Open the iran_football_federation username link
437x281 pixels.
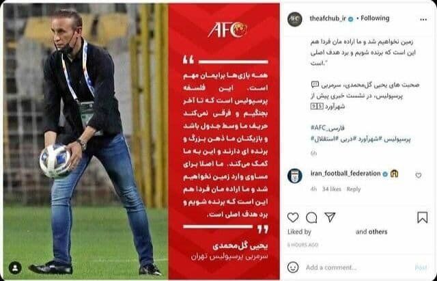[346, 174]
